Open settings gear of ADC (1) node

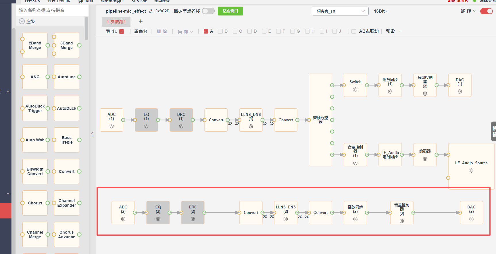tap(111, 126)
